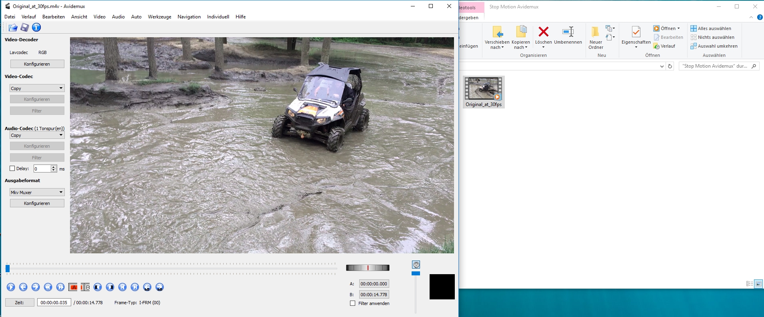Click the save video disk icon
Image resolution: width=764 pixels, height=317 pixels.
tap(25, 27)
